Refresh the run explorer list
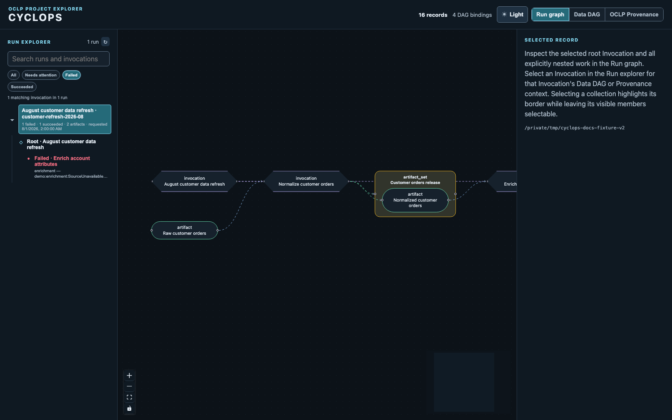672x420 pixels. pos(105,42)
